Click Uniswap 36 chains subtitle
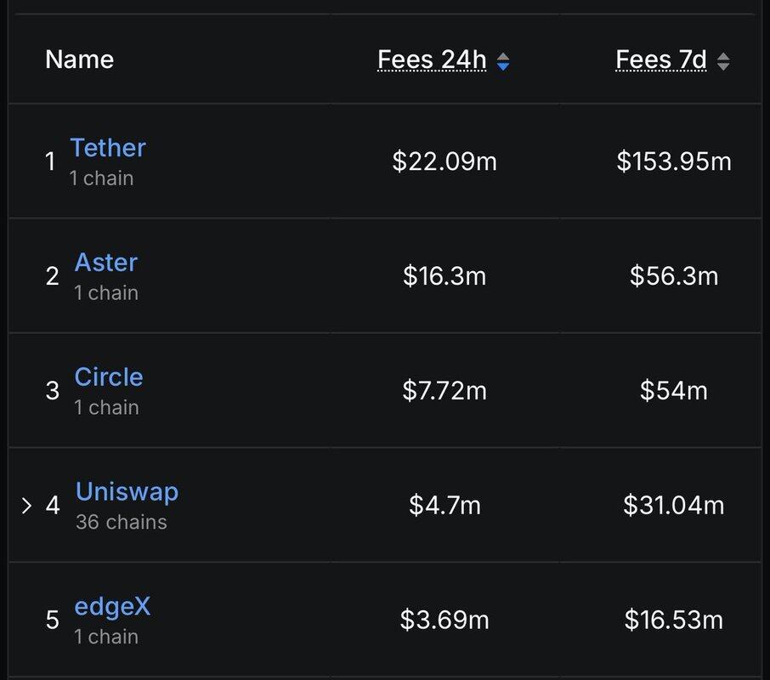The height and width of the screenshot is (680, 770). coord(122,522)
